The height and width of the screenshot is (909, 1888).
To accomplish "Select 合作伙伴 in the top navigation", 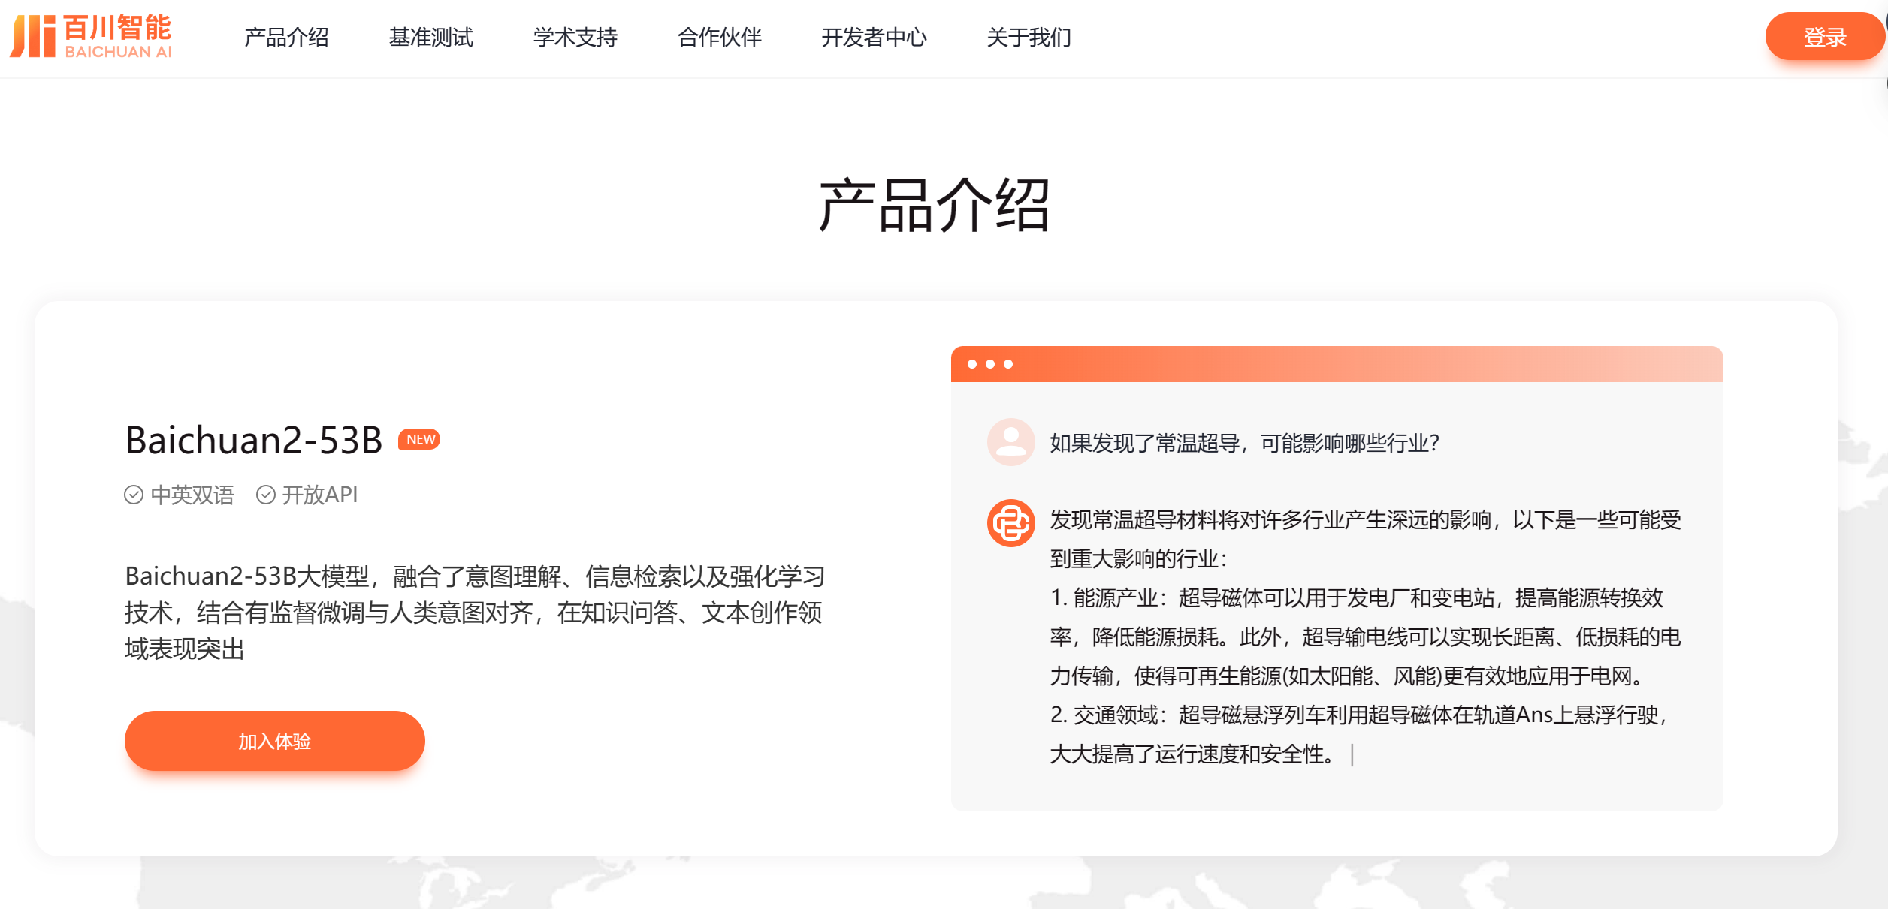I will point(719,38).
